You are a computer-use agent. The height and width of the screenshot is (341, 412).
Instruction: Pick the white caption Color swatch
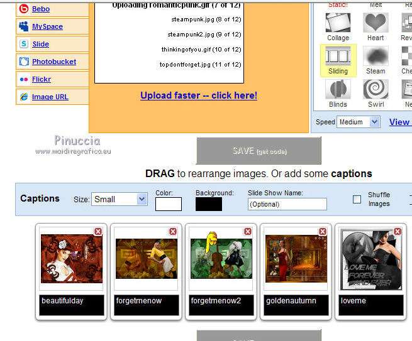tap(169, 204)
